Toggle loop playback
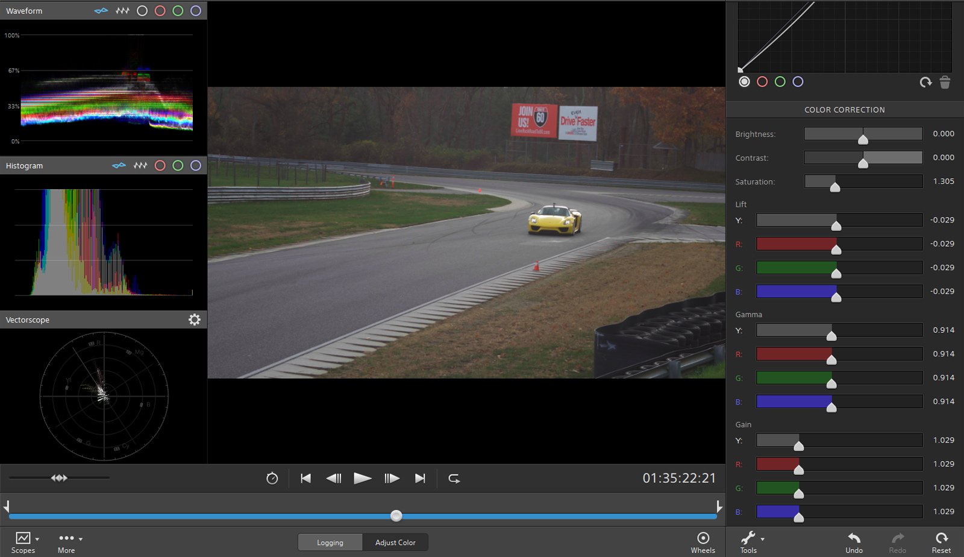Screen dimensions: 964x557 pyautogui.click(x=454, y=479)
